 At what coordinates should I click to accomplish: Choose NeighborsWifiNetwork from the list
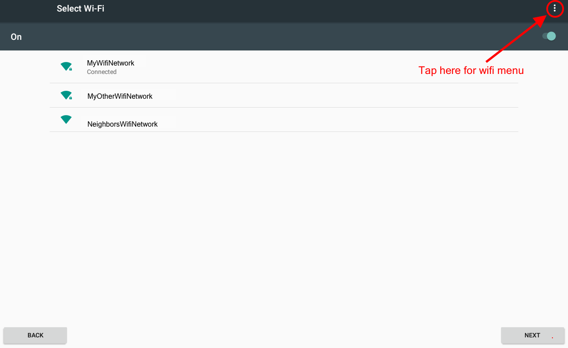tap(284, 120)
